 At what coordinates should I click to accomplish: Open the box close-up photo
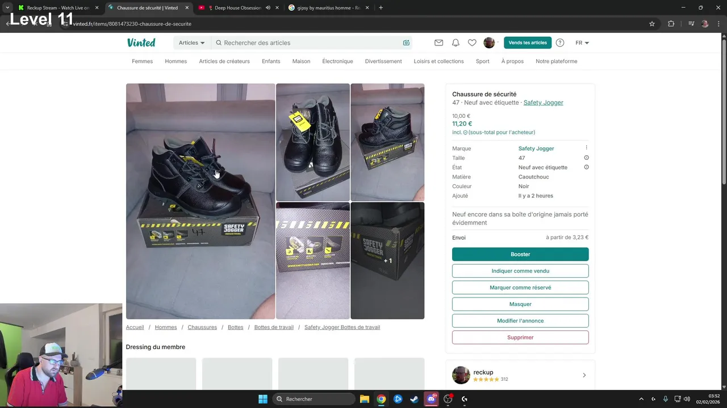(313, 261)
